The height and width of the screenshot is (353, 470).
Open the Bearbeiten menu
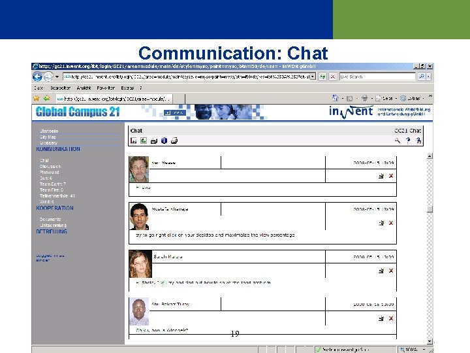60,88
